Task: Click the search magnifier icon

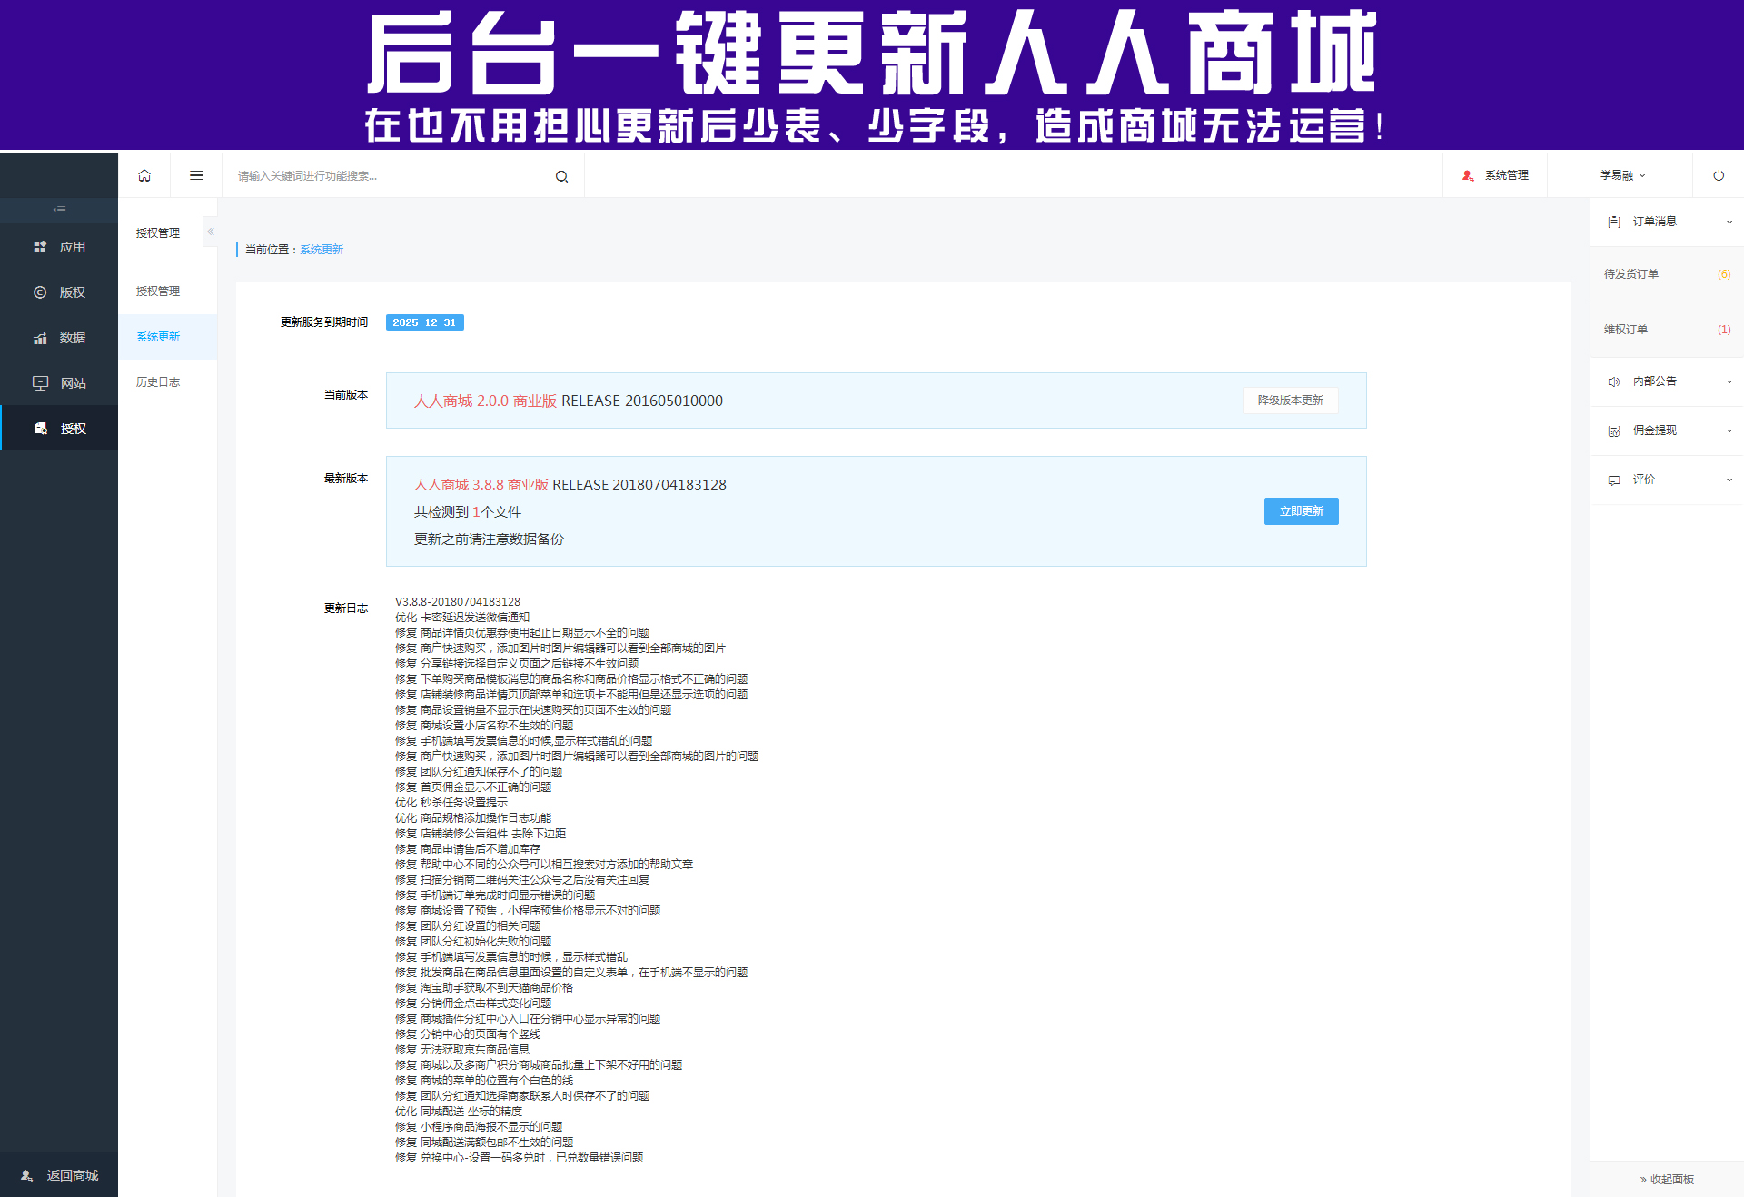Action: [562, 176]
